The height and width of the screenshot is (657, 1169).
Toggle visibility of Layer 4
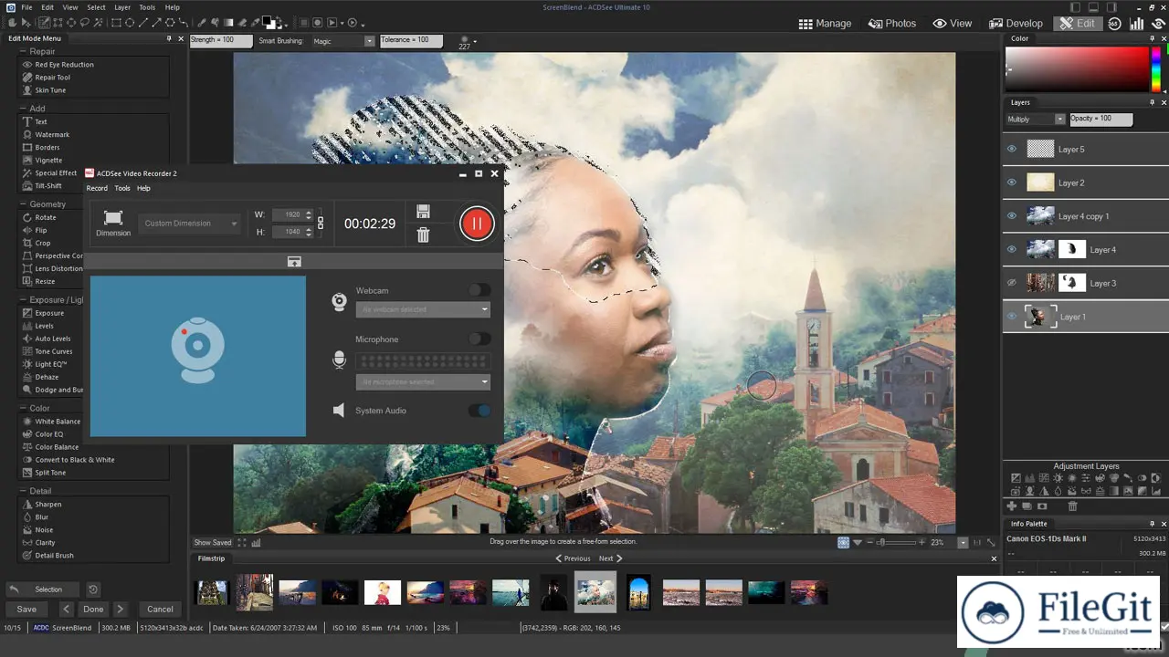(x=1011, y=249)
